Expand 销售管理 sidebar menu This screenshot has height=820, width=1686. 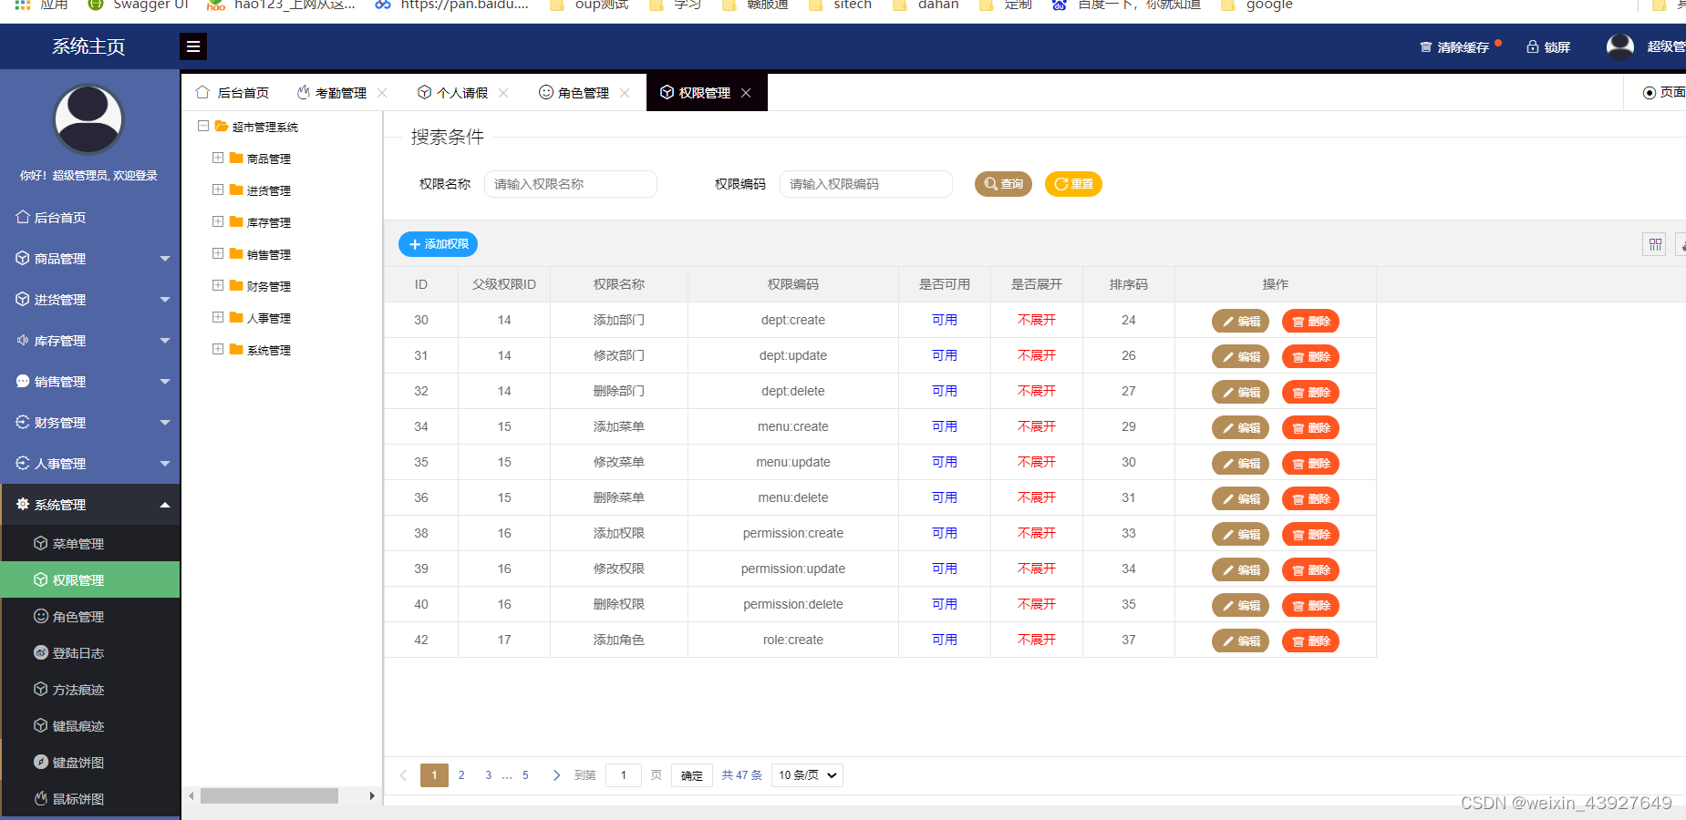tap(89, 381)
